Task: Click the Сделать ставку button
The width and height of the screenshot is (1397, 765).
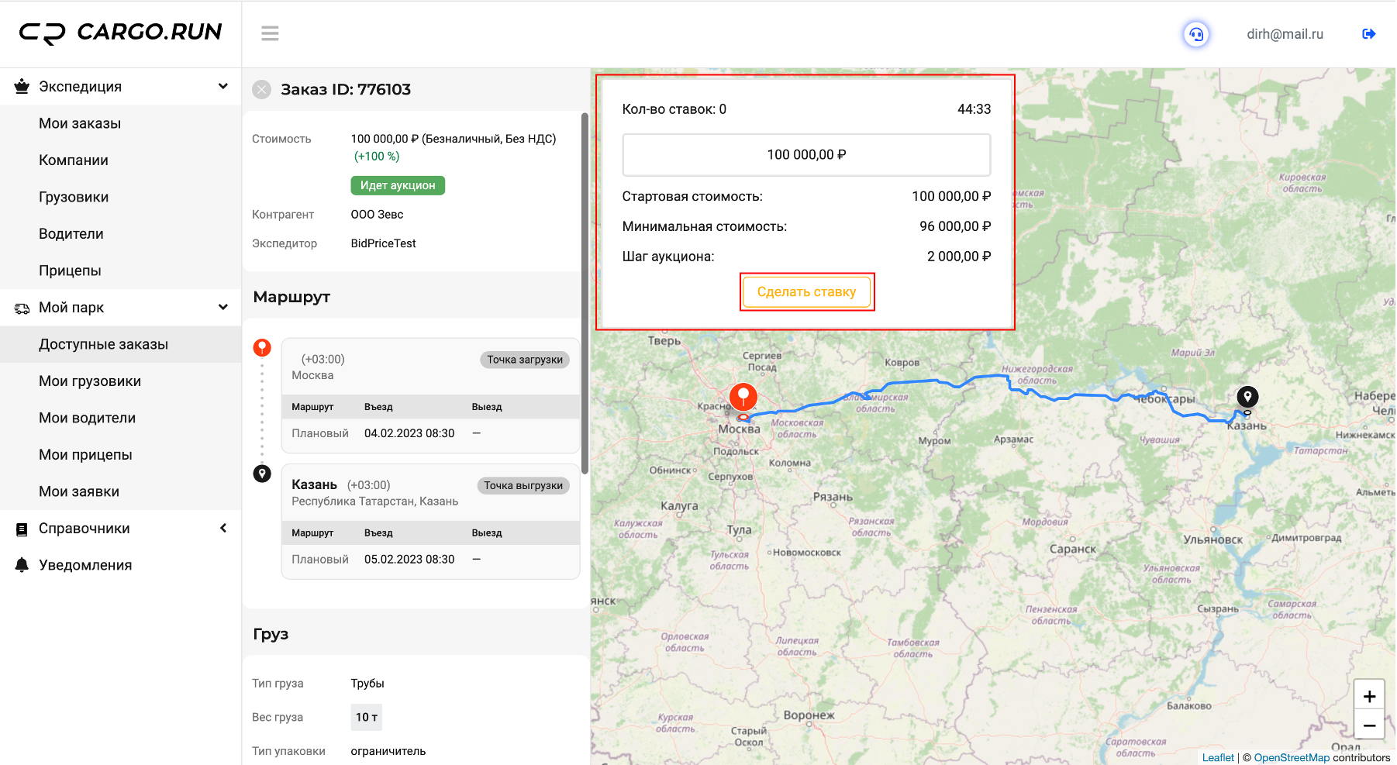Action: tap(806, 291)
